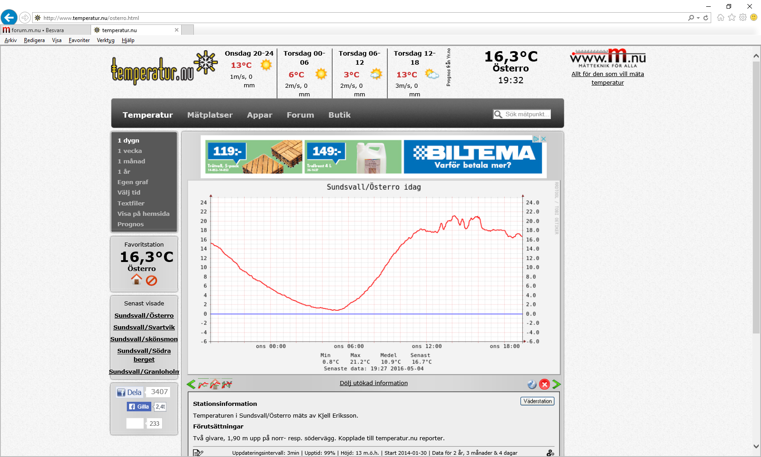Open the browser favorites star
This screenshot has width=761, height=457.
pyautogui.click(x=732, y=18)
